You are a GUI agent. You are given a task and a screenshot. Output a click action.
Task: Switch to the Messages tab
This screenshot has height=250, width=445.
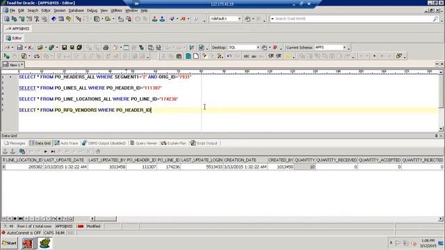[x=15, y=143]
